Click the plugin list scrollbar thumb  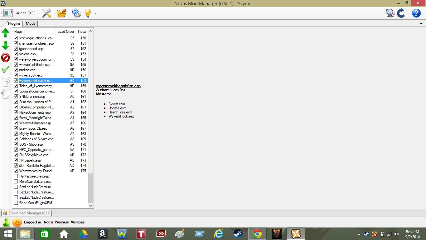click(91, 188)
